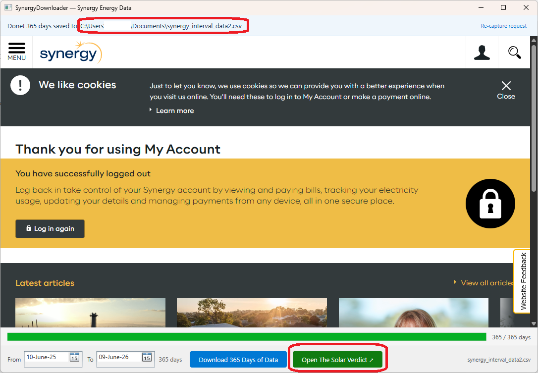This screenshot has height=373, width=538.
Task: Open the first article thumbnail with tower
Action: pos(90,313)
